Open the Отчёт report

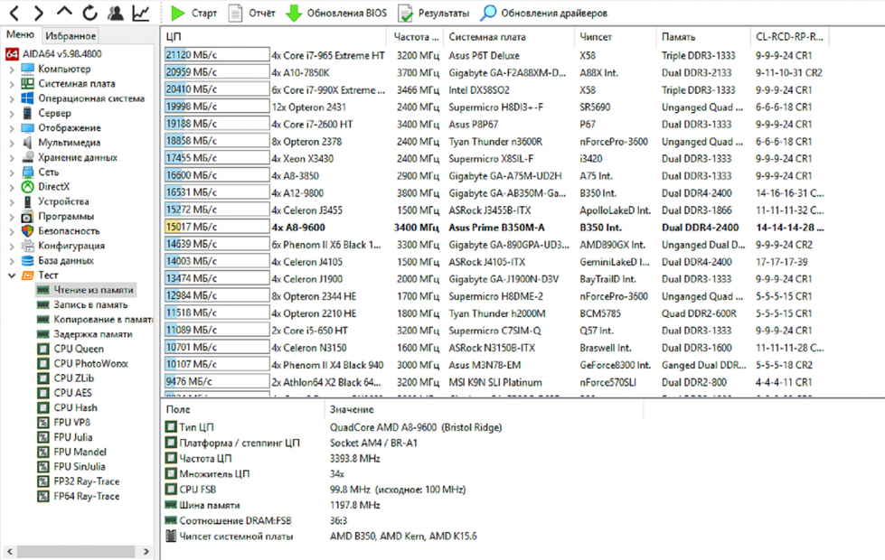(251, 14)
